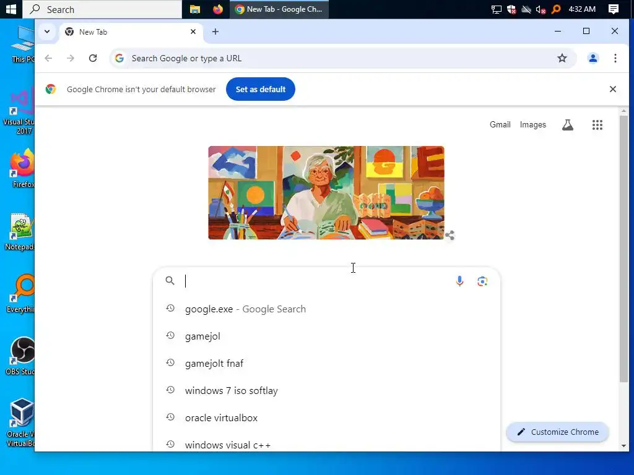The image size is (634, 475).
Task: Expand the tab search dropdown chevron
Action: coord(47,32)
